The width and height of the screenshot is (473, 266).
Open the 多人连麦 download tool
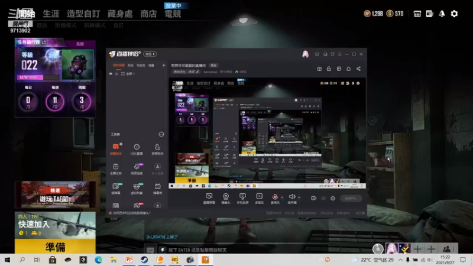[157, 169]
